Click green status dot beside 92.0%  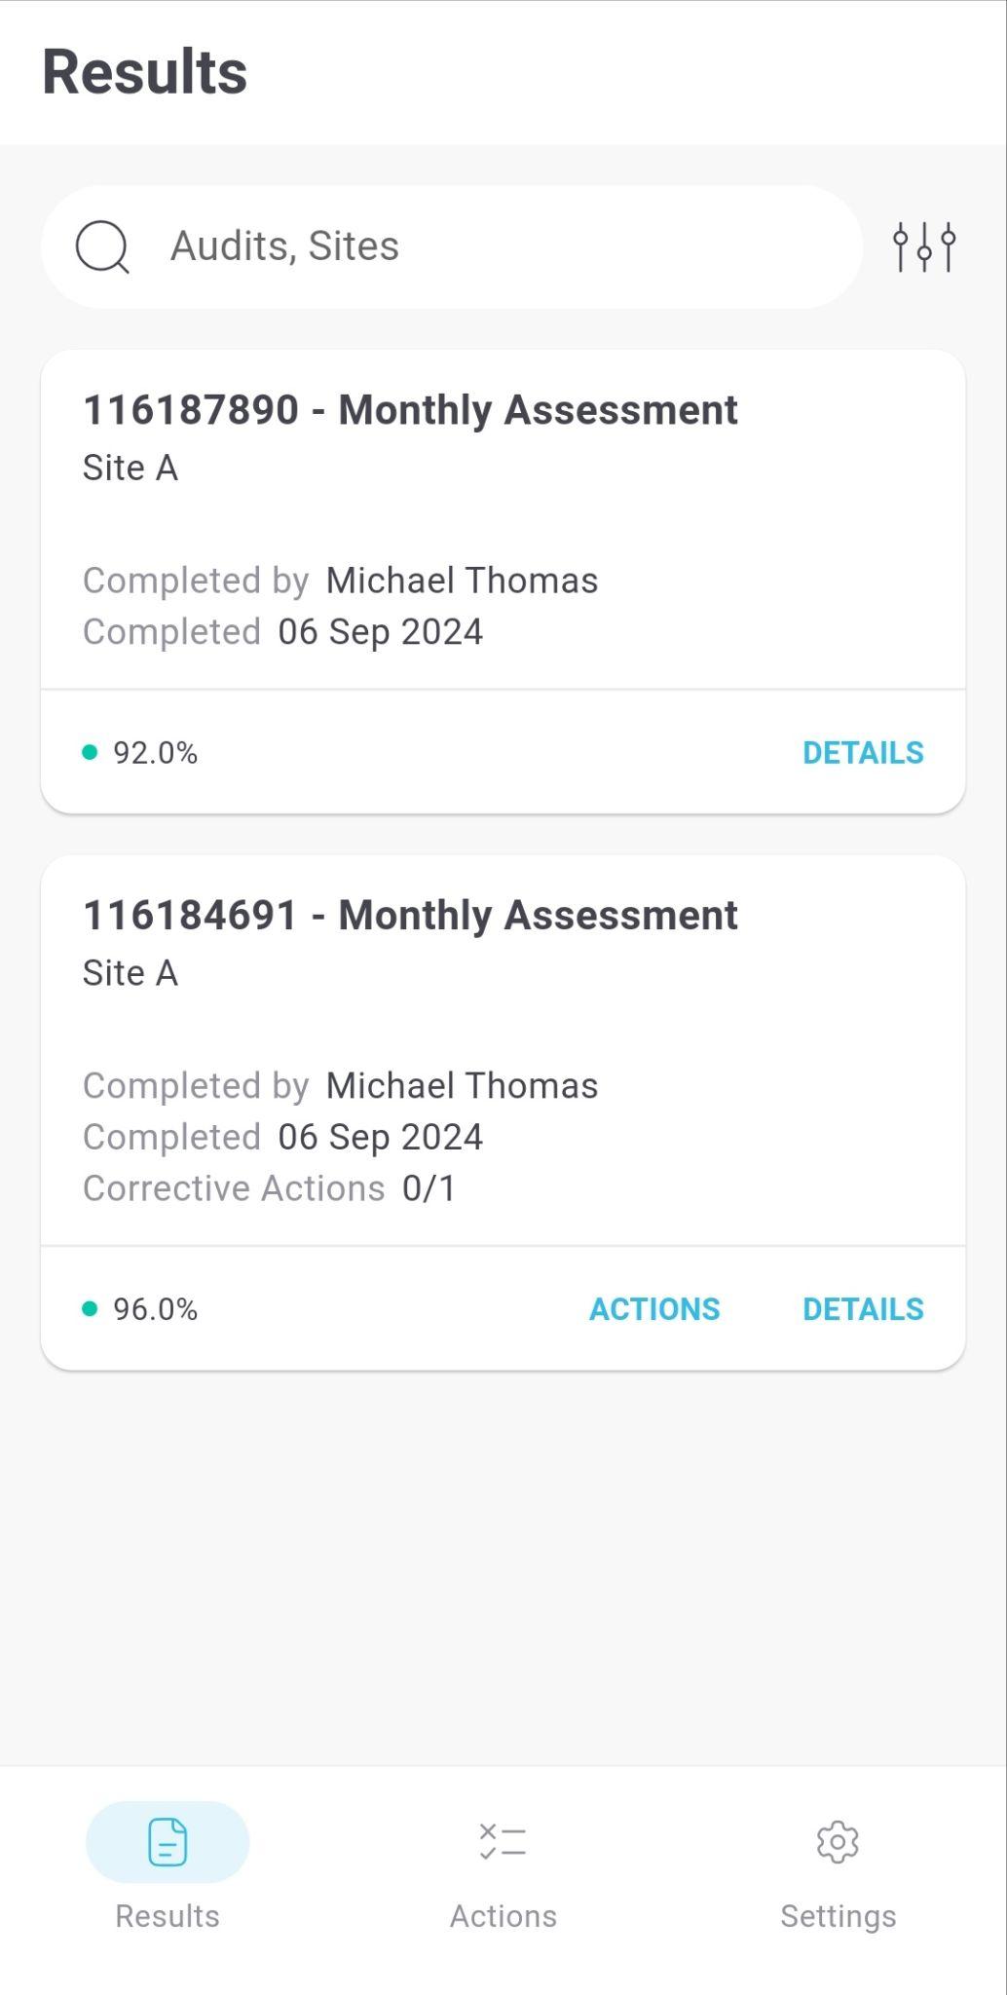(90, 752)
